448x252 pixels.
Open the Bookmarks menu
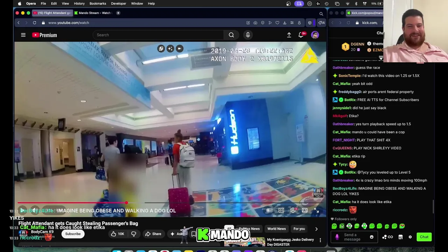98,3
